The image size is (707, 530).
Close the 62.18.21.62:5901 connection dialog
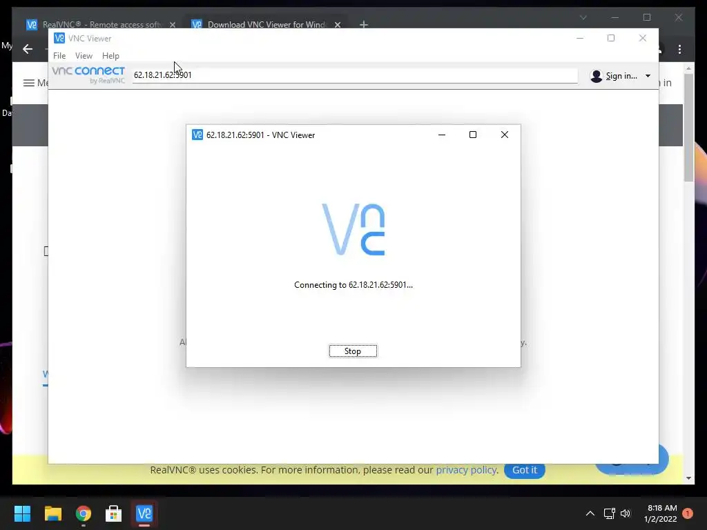pos(505,135)
